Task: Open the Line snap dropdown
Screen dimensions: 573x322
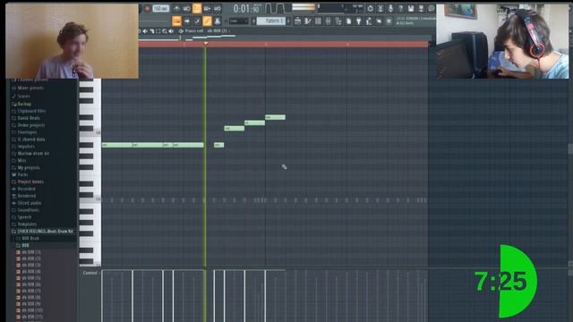Action: tap(239, 21)
